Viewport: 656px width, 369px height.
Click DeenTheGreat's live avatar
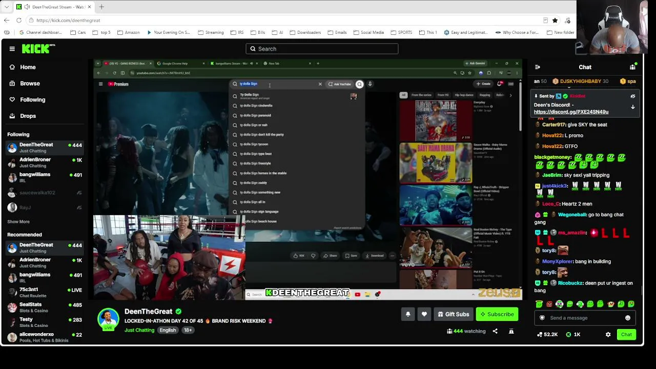[x=109, y=319]
